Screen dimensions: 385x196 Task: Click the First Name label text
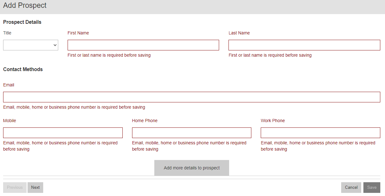78,33
